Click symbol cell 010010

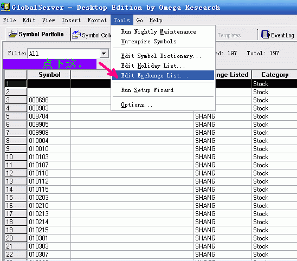[49, 149]
